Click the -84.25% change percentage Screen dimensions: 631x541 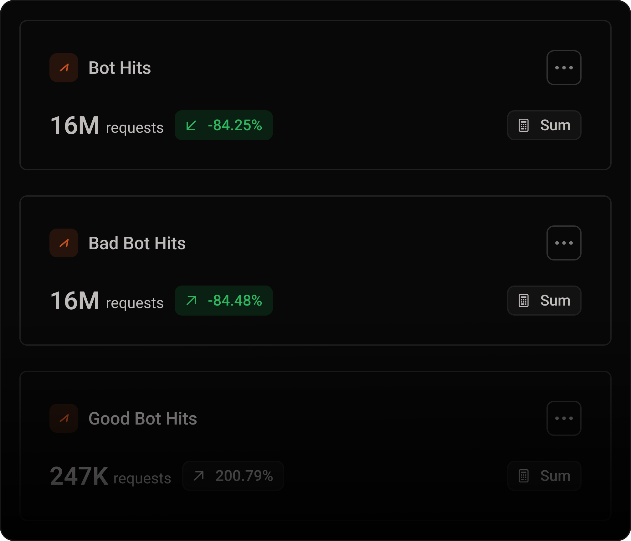[235, 125]
